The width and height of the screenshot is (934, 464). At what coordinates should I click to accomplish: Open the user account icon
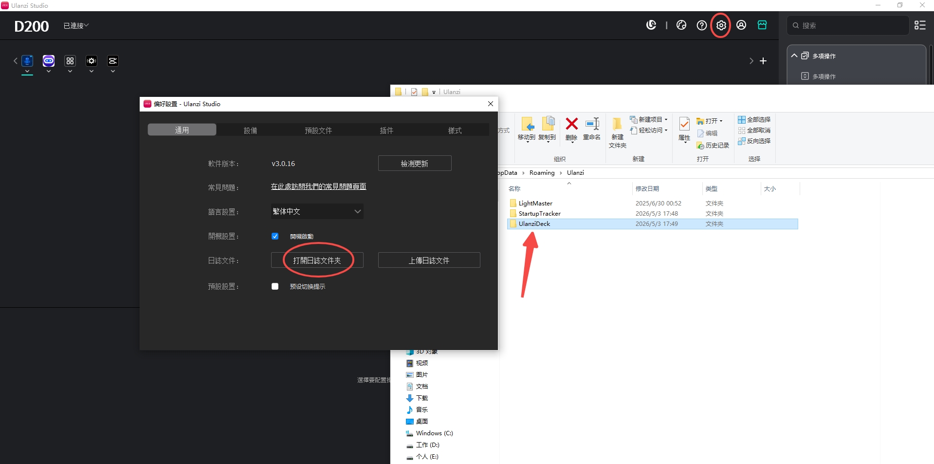coord(741,25)
